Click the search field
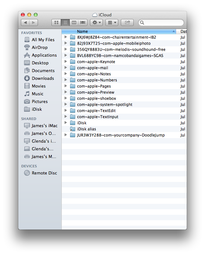205x255 pixels. [x=161, y=23]
